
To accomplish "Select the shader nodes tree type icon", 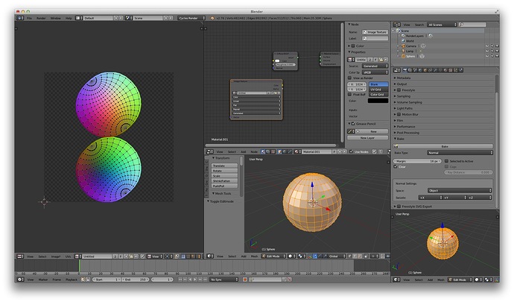I will [x=262, y=151].
